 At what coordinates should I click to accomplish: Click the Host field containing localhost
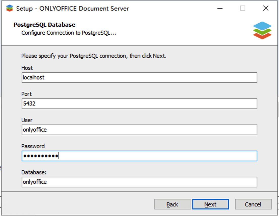coord(139,78)
